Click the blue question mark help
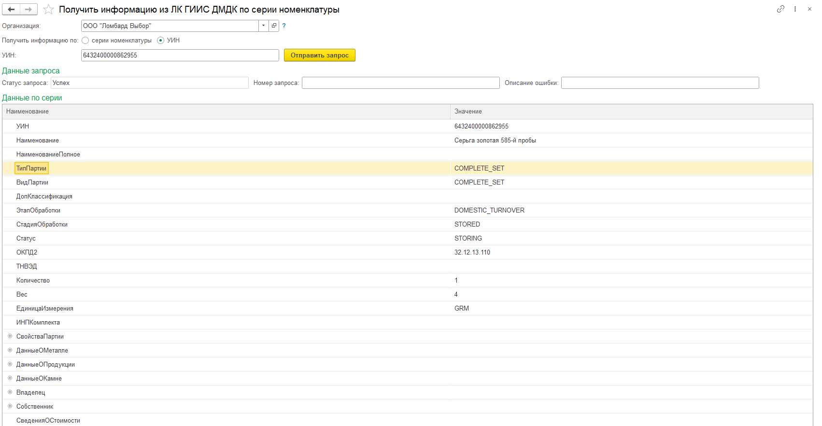Image resolution: width=822 pixels, height=426 pixels. [x=284, y=26]
